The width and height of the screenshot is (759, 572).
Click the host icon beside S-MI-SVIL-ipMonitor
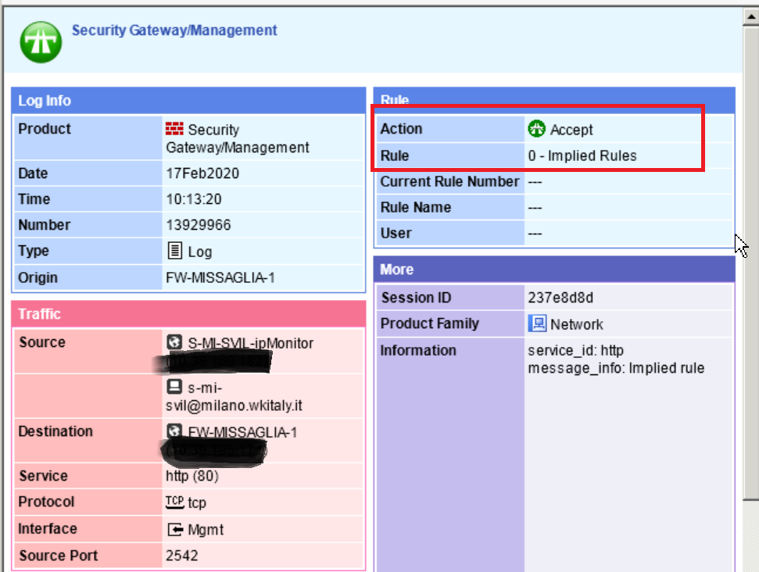[x=175, y=342]
